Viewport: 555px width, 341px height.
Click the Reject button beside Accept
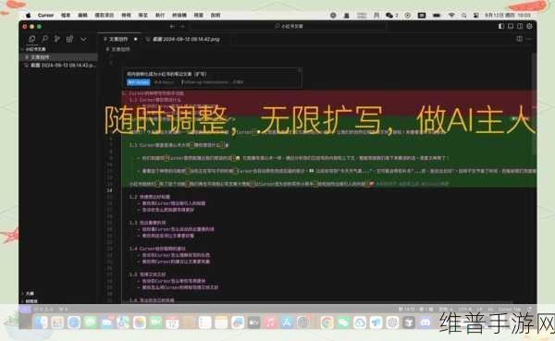tap(165, 82)
